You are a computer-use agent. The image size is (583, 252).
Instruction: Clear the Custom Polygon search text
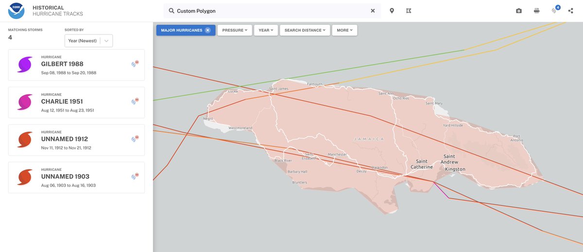373,11
